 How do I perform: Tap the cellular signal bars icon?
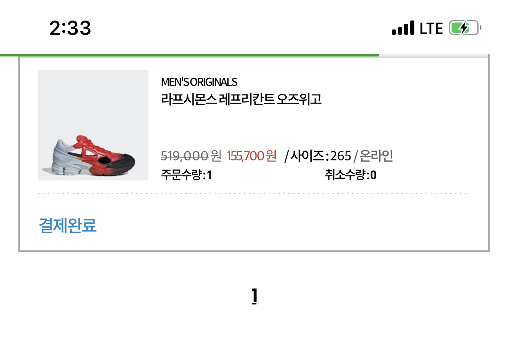click(403, 28)
